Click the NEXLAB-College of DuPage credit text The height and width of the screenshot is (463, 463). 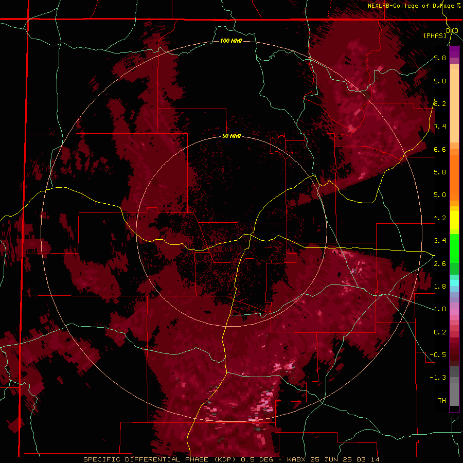click(414, 6)
